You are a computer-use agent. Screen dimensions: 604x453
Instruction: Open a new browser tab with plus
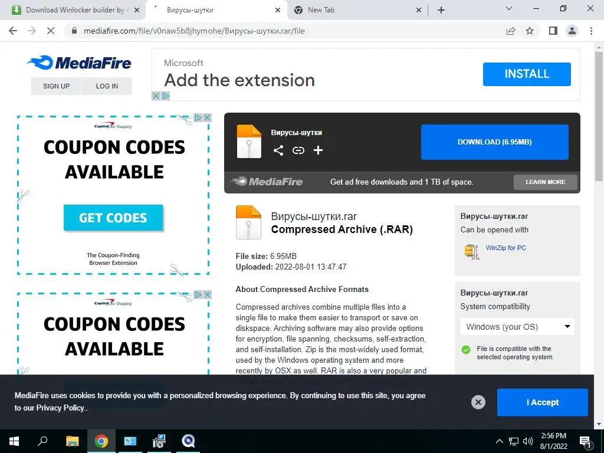tap(441, 10)
